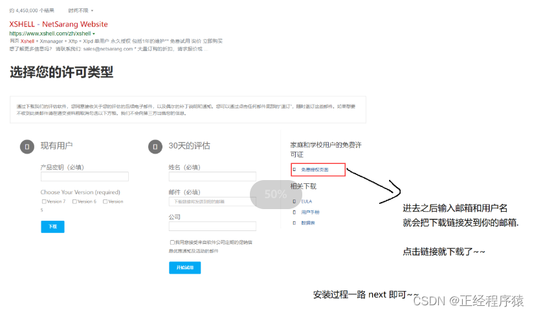
Task: Focus the 邮件 (必填) email field
Action: (212, 201)
